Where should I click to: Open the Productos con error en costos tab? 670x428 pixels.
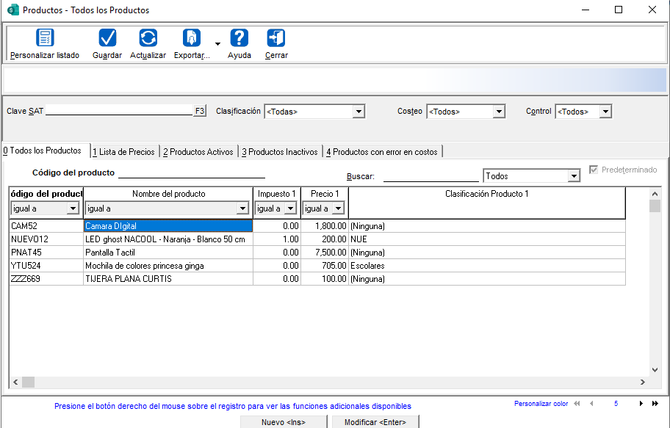click(x=382, y=152)
